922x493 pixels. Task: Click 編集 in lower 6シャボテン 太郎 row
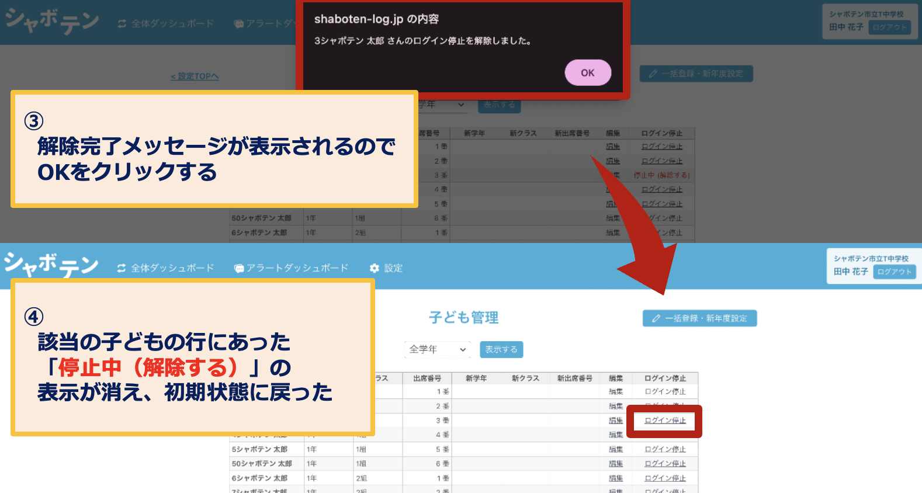[616, 478]
